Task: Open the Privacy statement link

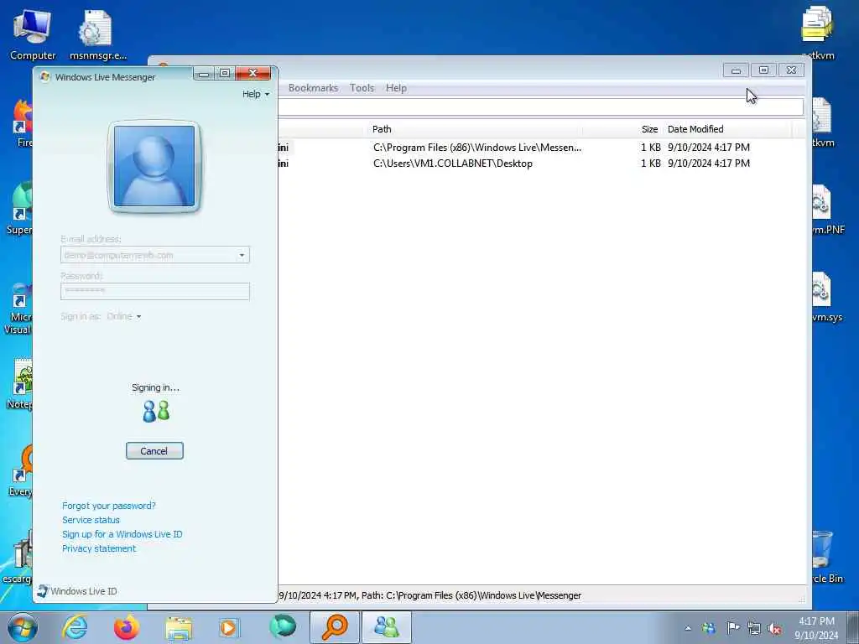Action: click(99, 548)
